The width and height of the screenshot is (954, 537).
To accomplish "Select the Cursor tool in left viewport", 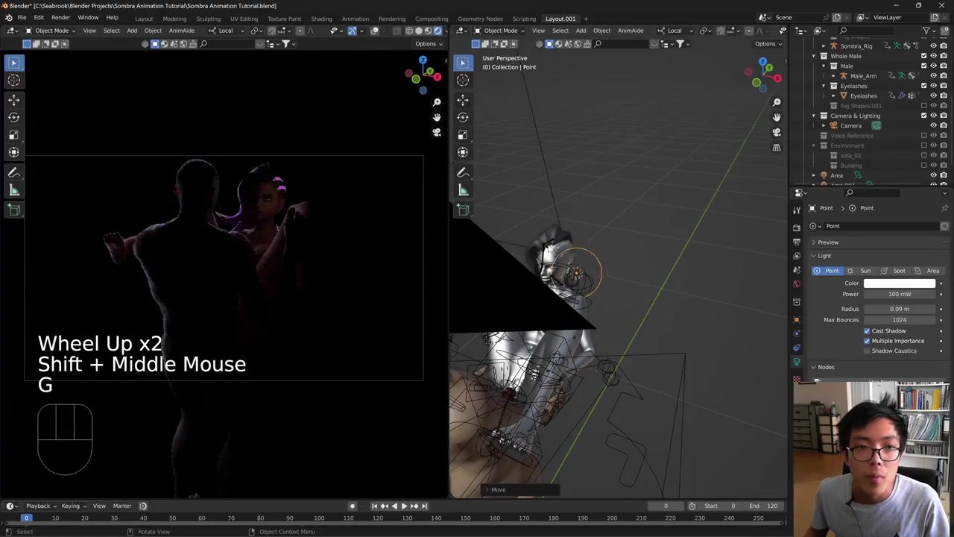I will (x=14, y=81).
